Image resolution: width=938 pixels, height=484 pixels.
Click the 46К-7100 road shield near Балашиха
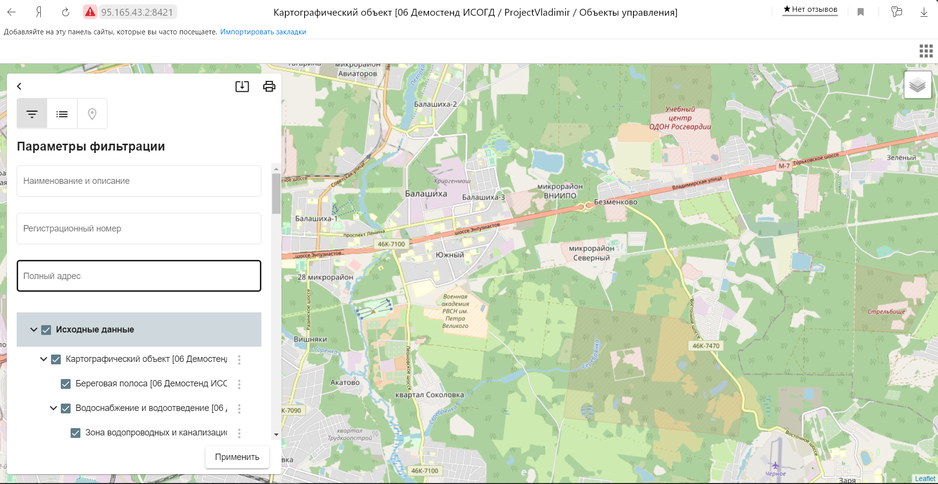point(391,244)
